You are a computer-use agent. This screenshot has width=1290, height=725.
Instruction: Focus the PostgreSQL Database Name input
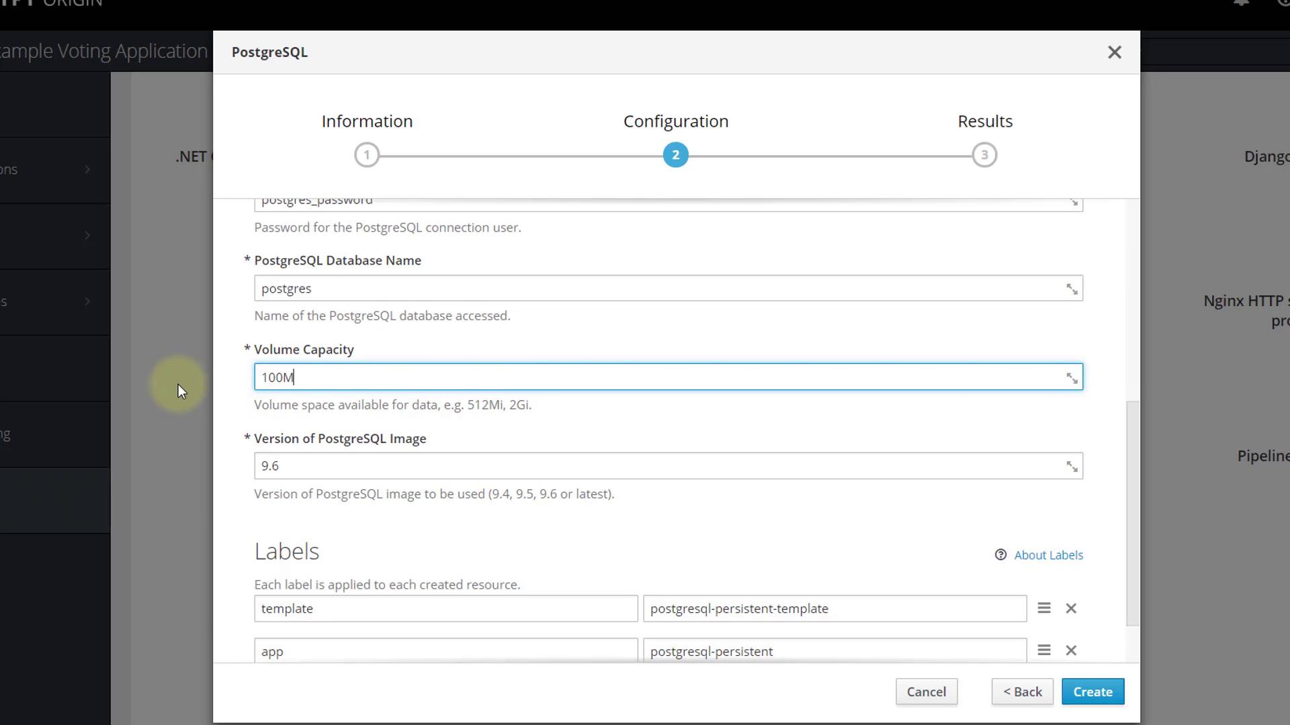pos(658,289)
